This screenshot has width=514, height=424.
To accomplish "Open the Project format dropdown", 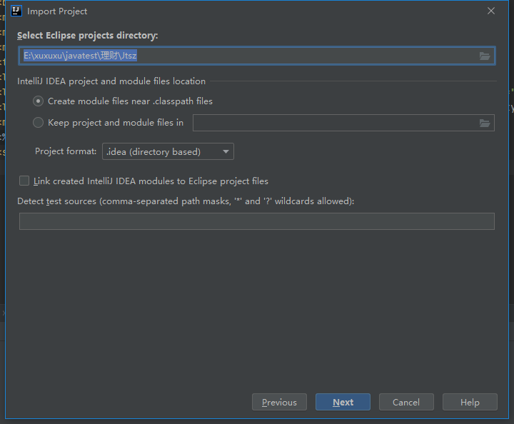I will (x=168, y=151).
